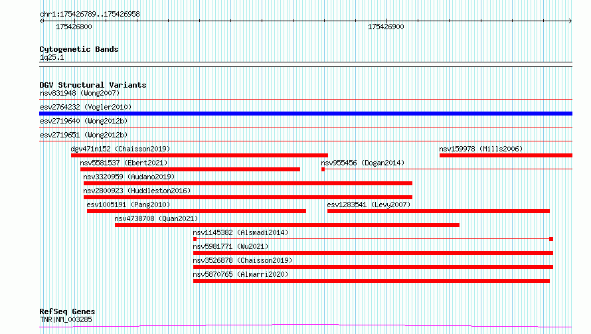
Task: Click the nsv5870765 red bar
Action: [x=371, y=281]
